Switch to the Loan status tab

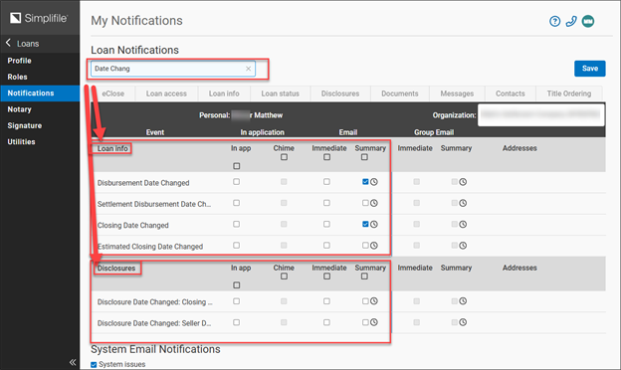(x=281, y=93)
